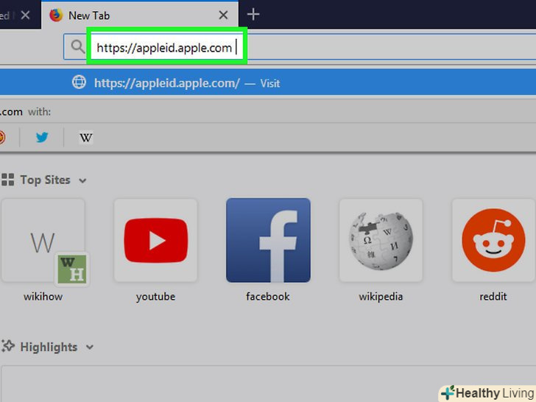Open the YouTube top site tile

click(156, 241)
